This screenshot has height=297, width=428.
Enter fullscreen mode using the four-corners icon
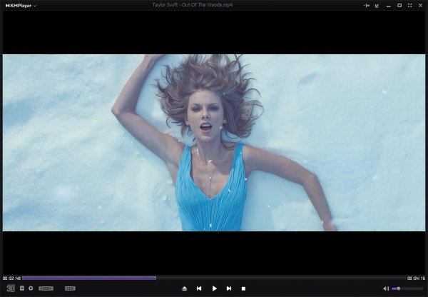click(x=409, y=6)
